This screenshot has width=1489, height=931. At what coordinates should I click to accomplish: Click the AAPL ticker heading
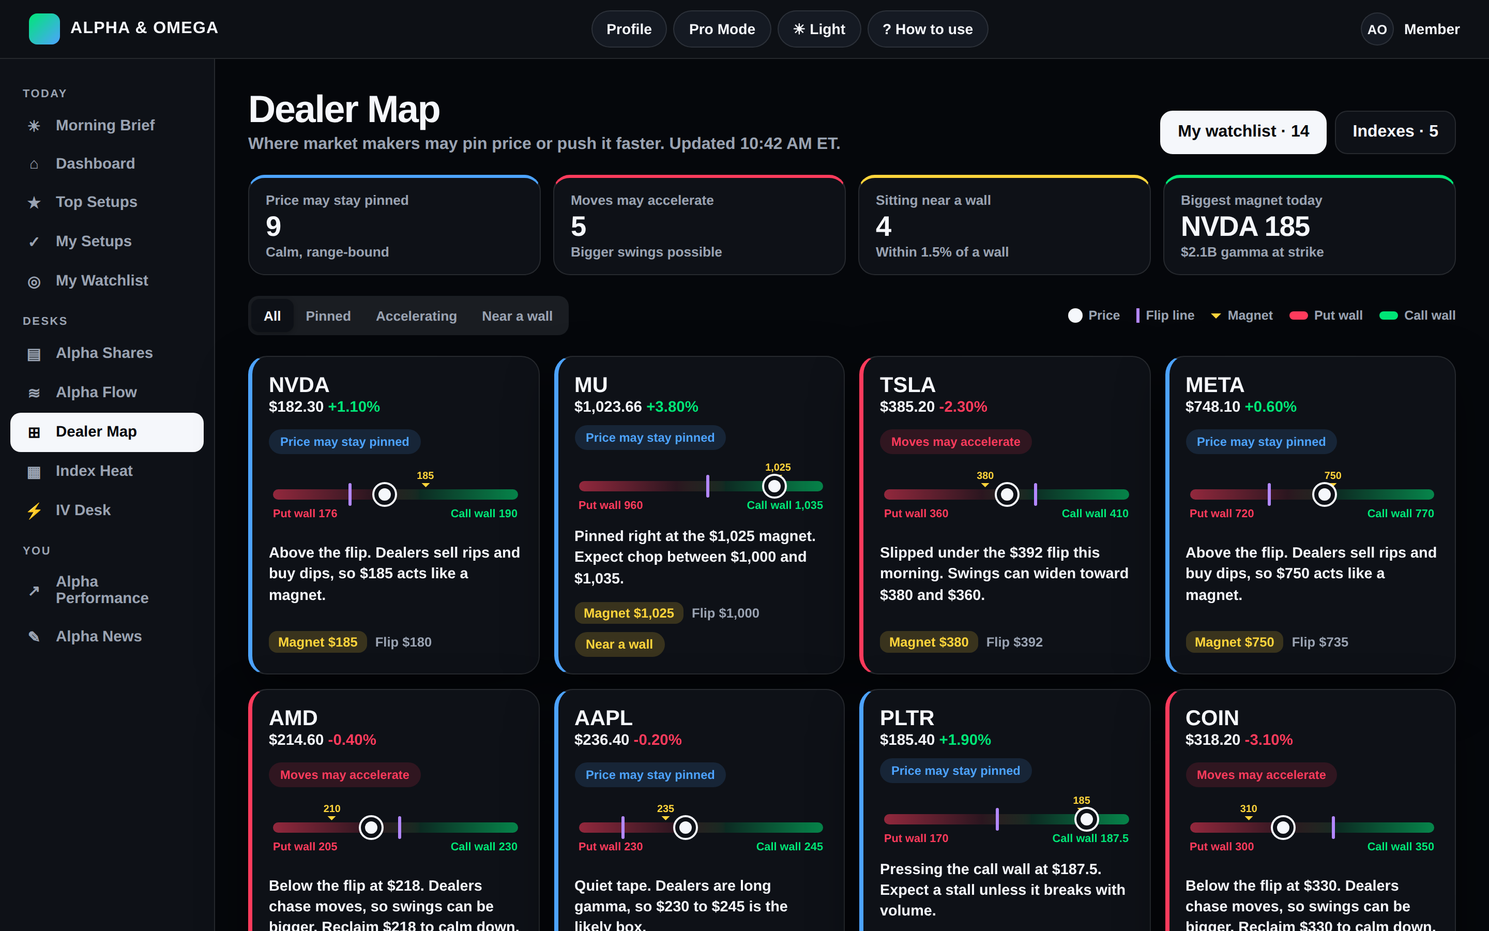[x=603, y=718]
